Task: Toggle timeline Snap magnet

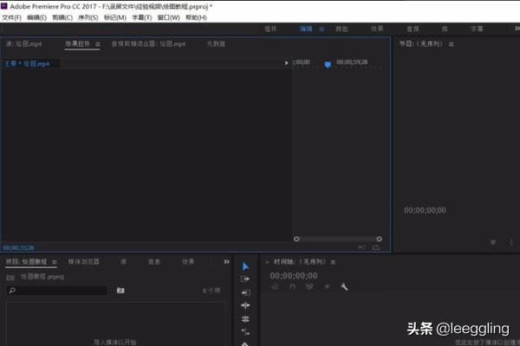Action: [x=293, y=286]
